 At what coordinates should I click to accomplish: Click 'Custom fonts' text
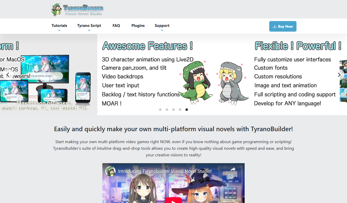click(x=271, y=68)
